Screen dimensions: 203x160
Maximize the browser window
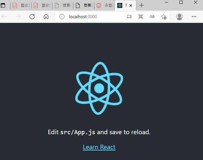pyautogui.click(x=181, y=2)
